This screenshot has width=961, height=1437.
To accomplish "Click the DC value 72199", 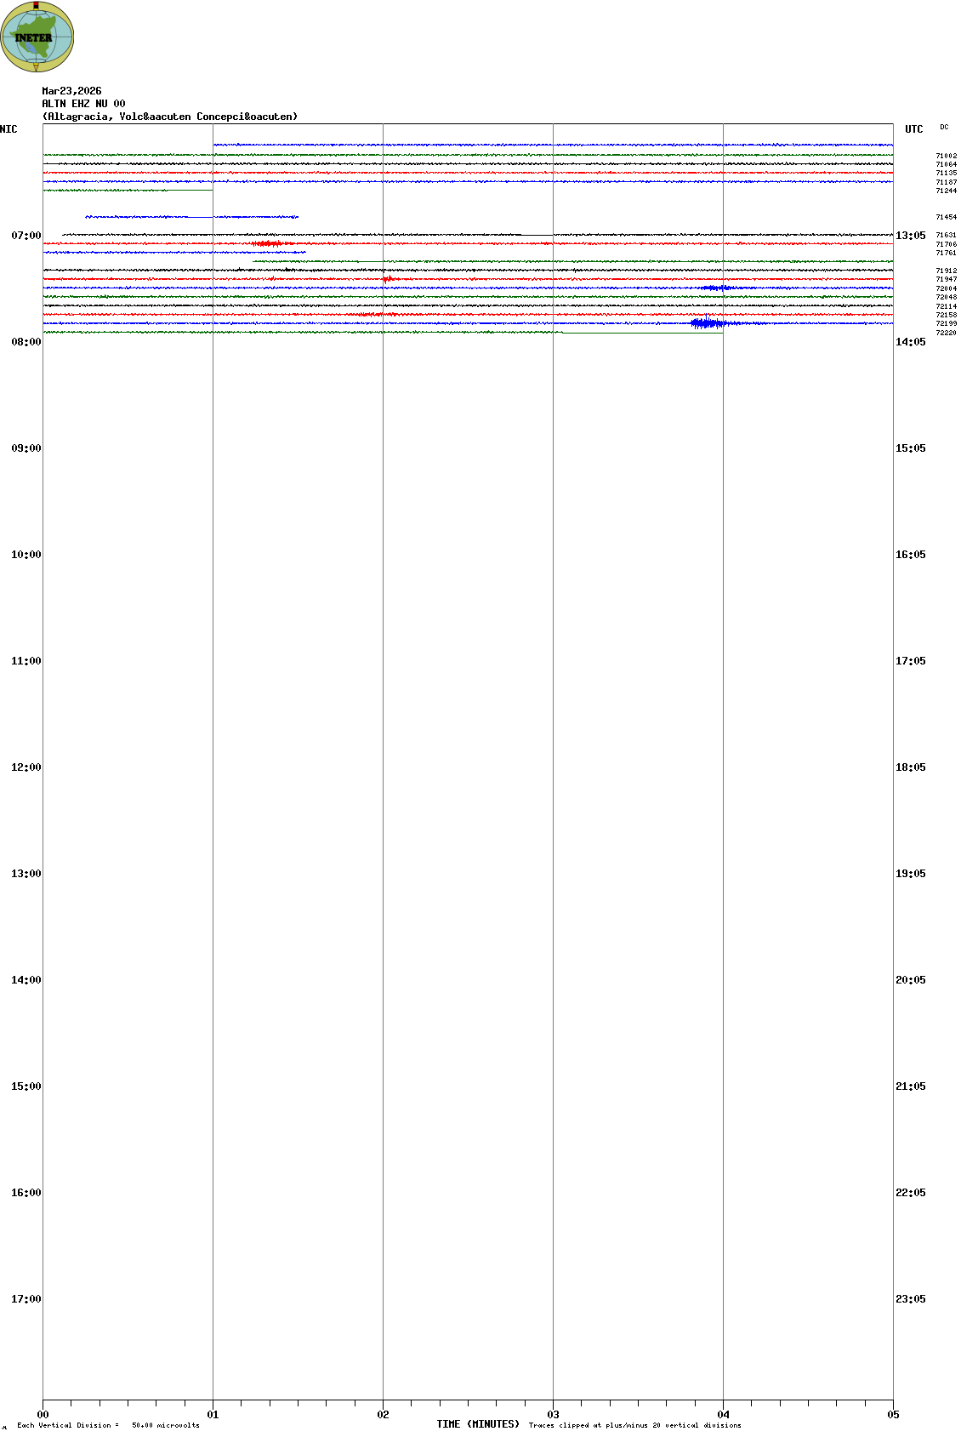I will point(946,323).
